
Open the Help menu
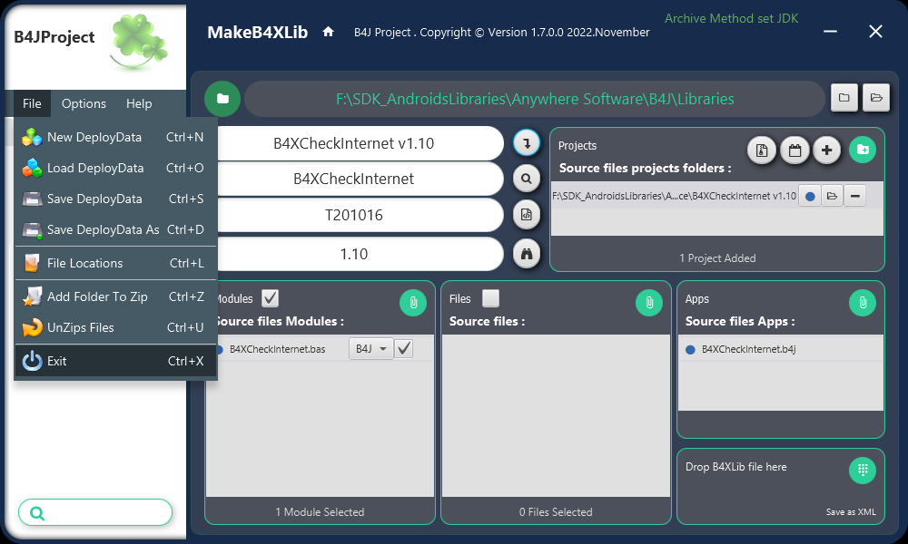click(x=139, y=103)
